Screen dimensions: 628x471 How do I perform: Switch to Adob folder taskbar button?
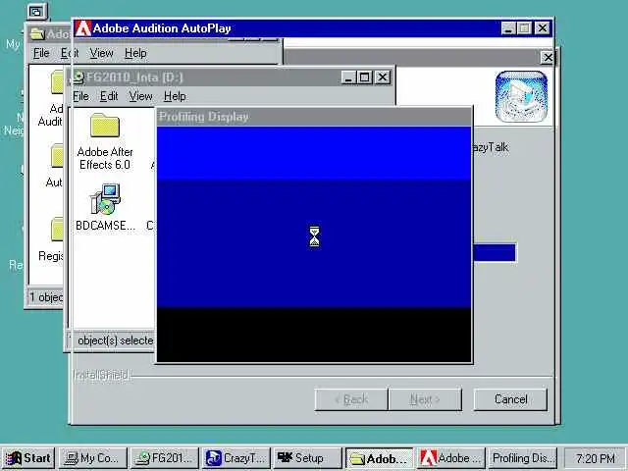(x=379, y=458)
